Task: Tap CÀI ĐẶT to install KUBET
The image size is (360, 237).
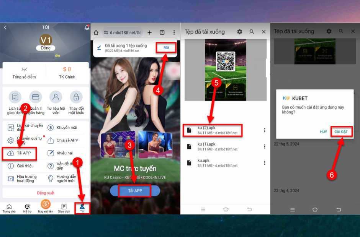Action: pos(341,132)
